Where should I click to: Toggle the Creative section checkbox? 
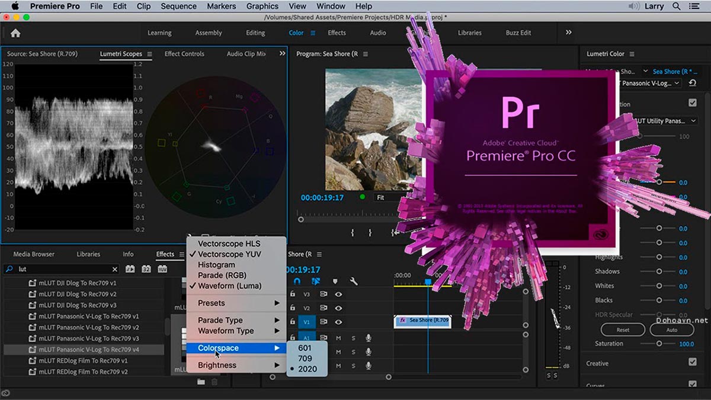coord(692,362)
